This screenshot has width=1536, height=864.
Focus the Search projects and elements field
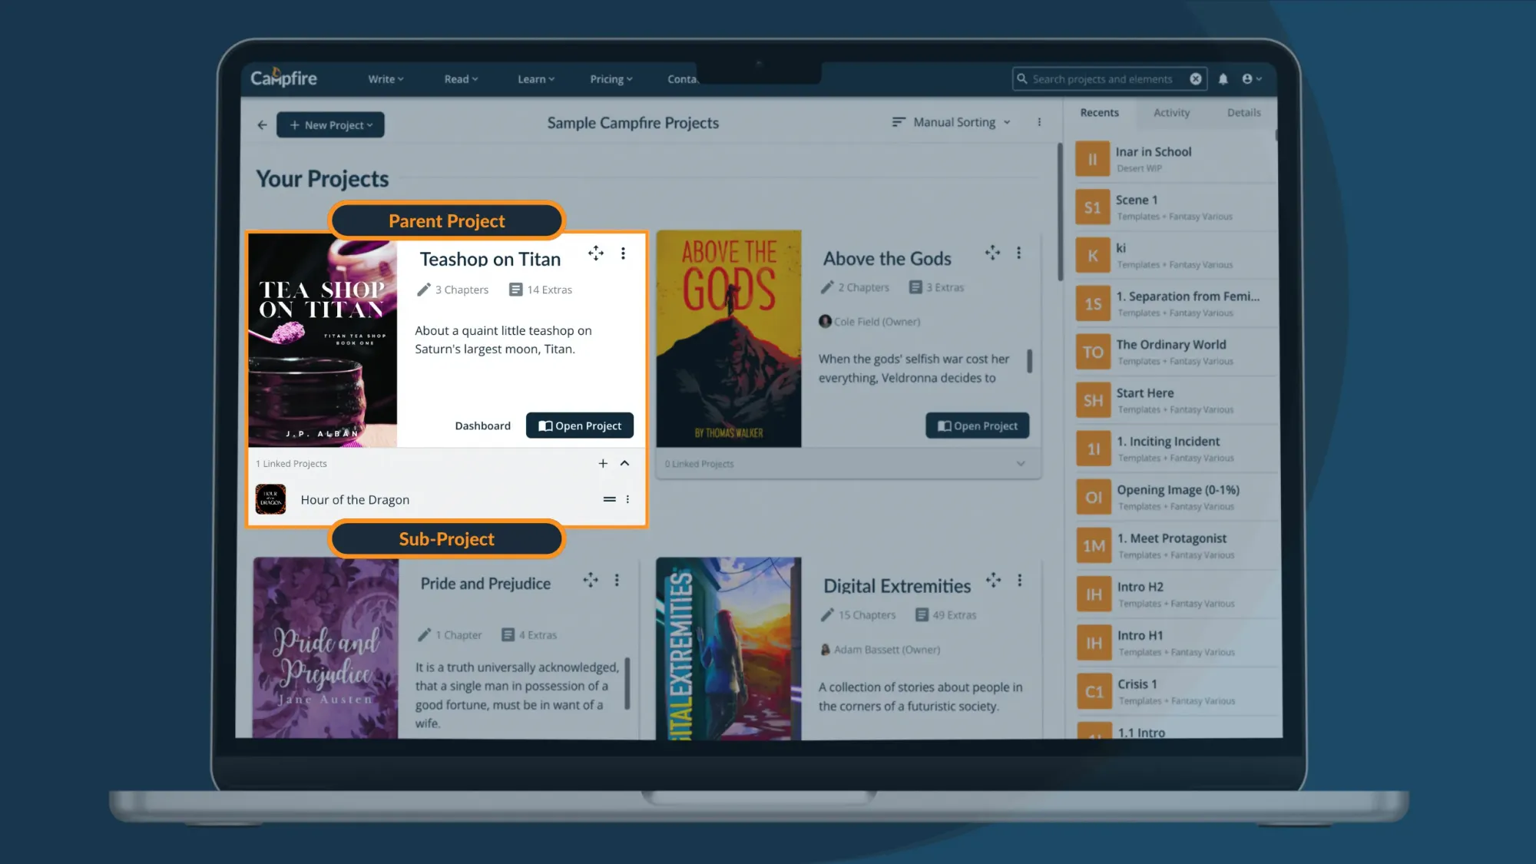1109,78
